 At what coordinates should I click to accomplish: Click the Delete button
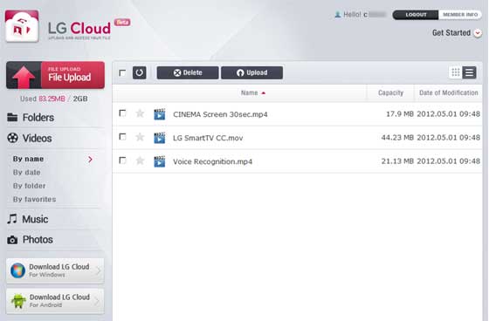pos(188,72)
